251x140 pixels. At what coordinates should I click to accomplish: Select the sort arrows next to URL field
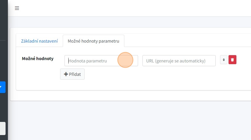[224, 60]
